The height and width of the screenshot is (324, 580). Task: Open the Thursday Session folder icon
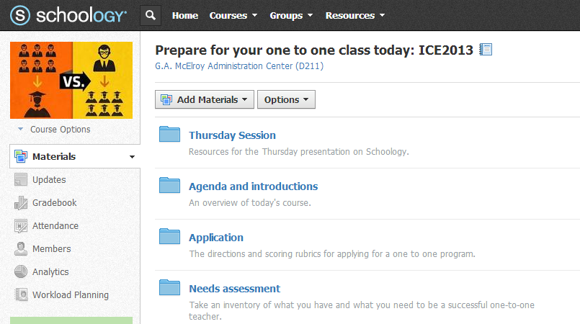click(x=169, y=135)
